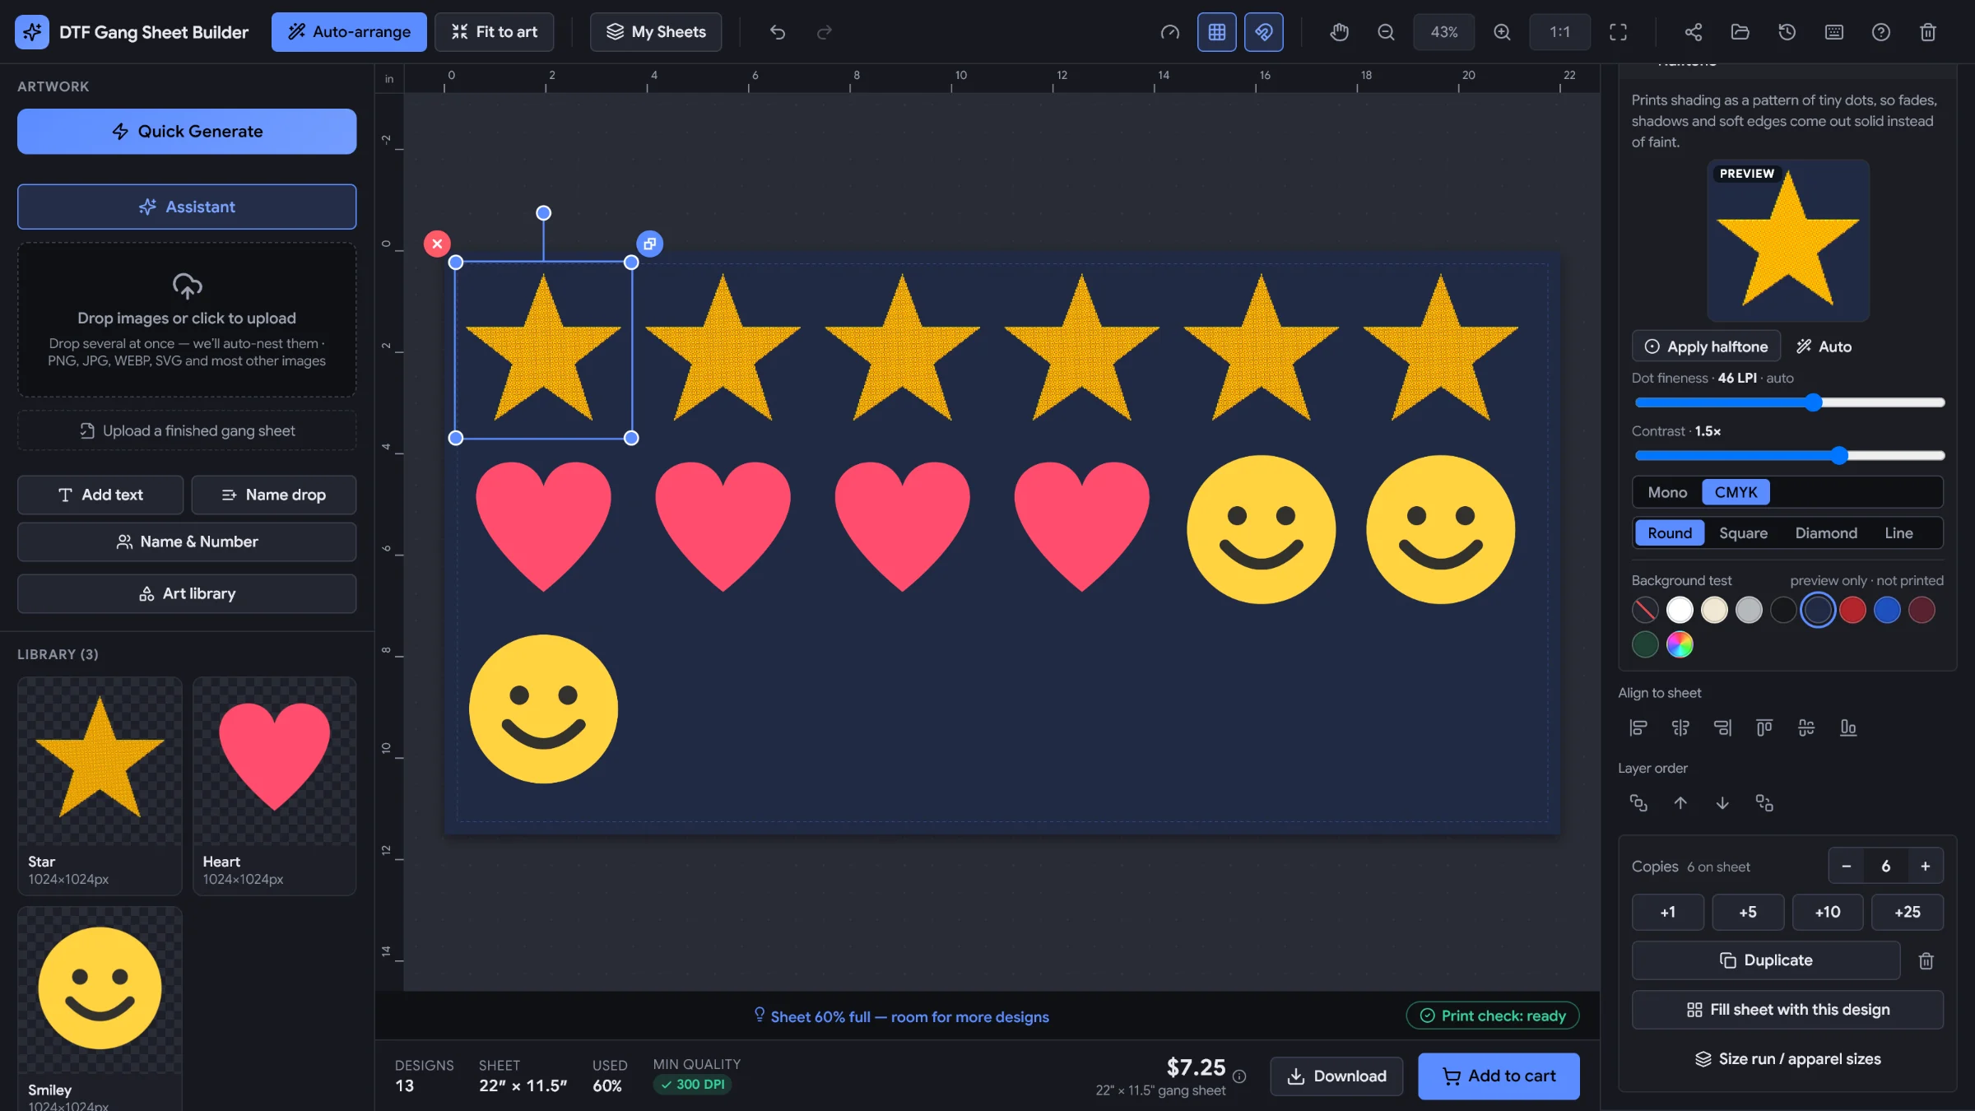The height and width of the screenshot is (1111, 1975).
Task: Click the trash icon in top toolbar
Action: [1927, 32]
